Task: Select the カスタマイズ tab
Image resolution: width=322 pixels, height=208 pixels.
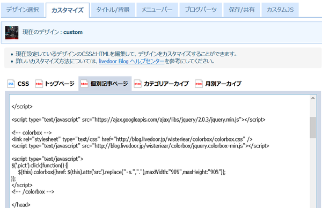Action: (x=68, y=10)
